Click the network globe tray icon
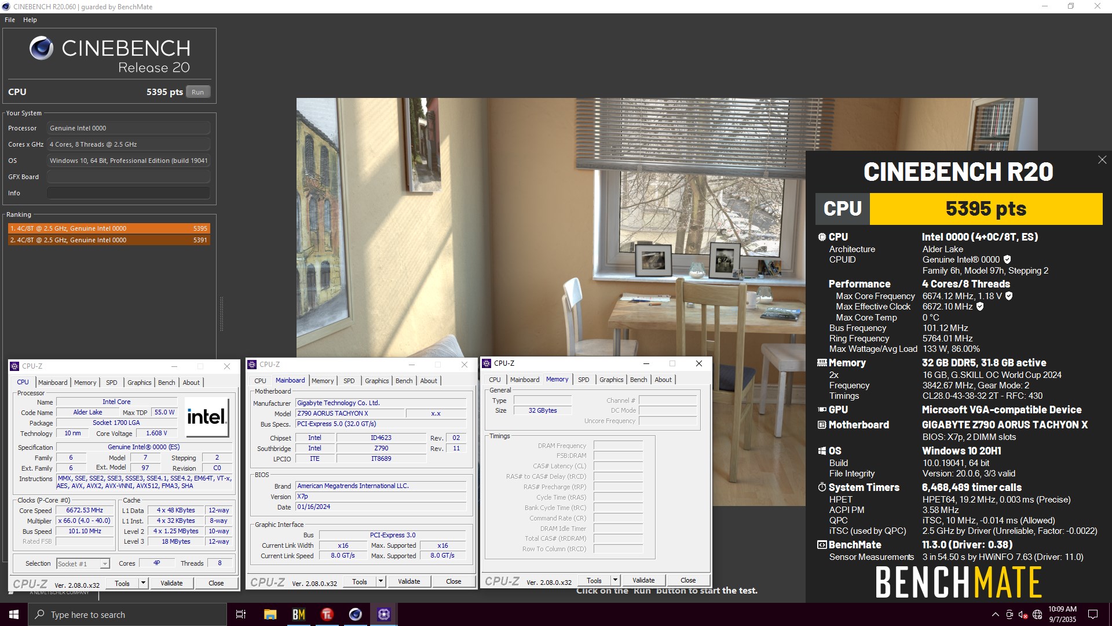The height and width of the screenshot is (626, 1112). click(x=1037, y=615)
